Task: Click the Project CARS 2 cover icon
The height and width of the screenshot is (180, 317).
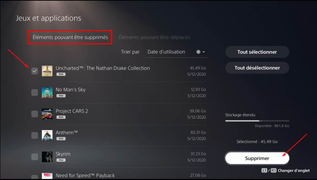Action: 47,114
